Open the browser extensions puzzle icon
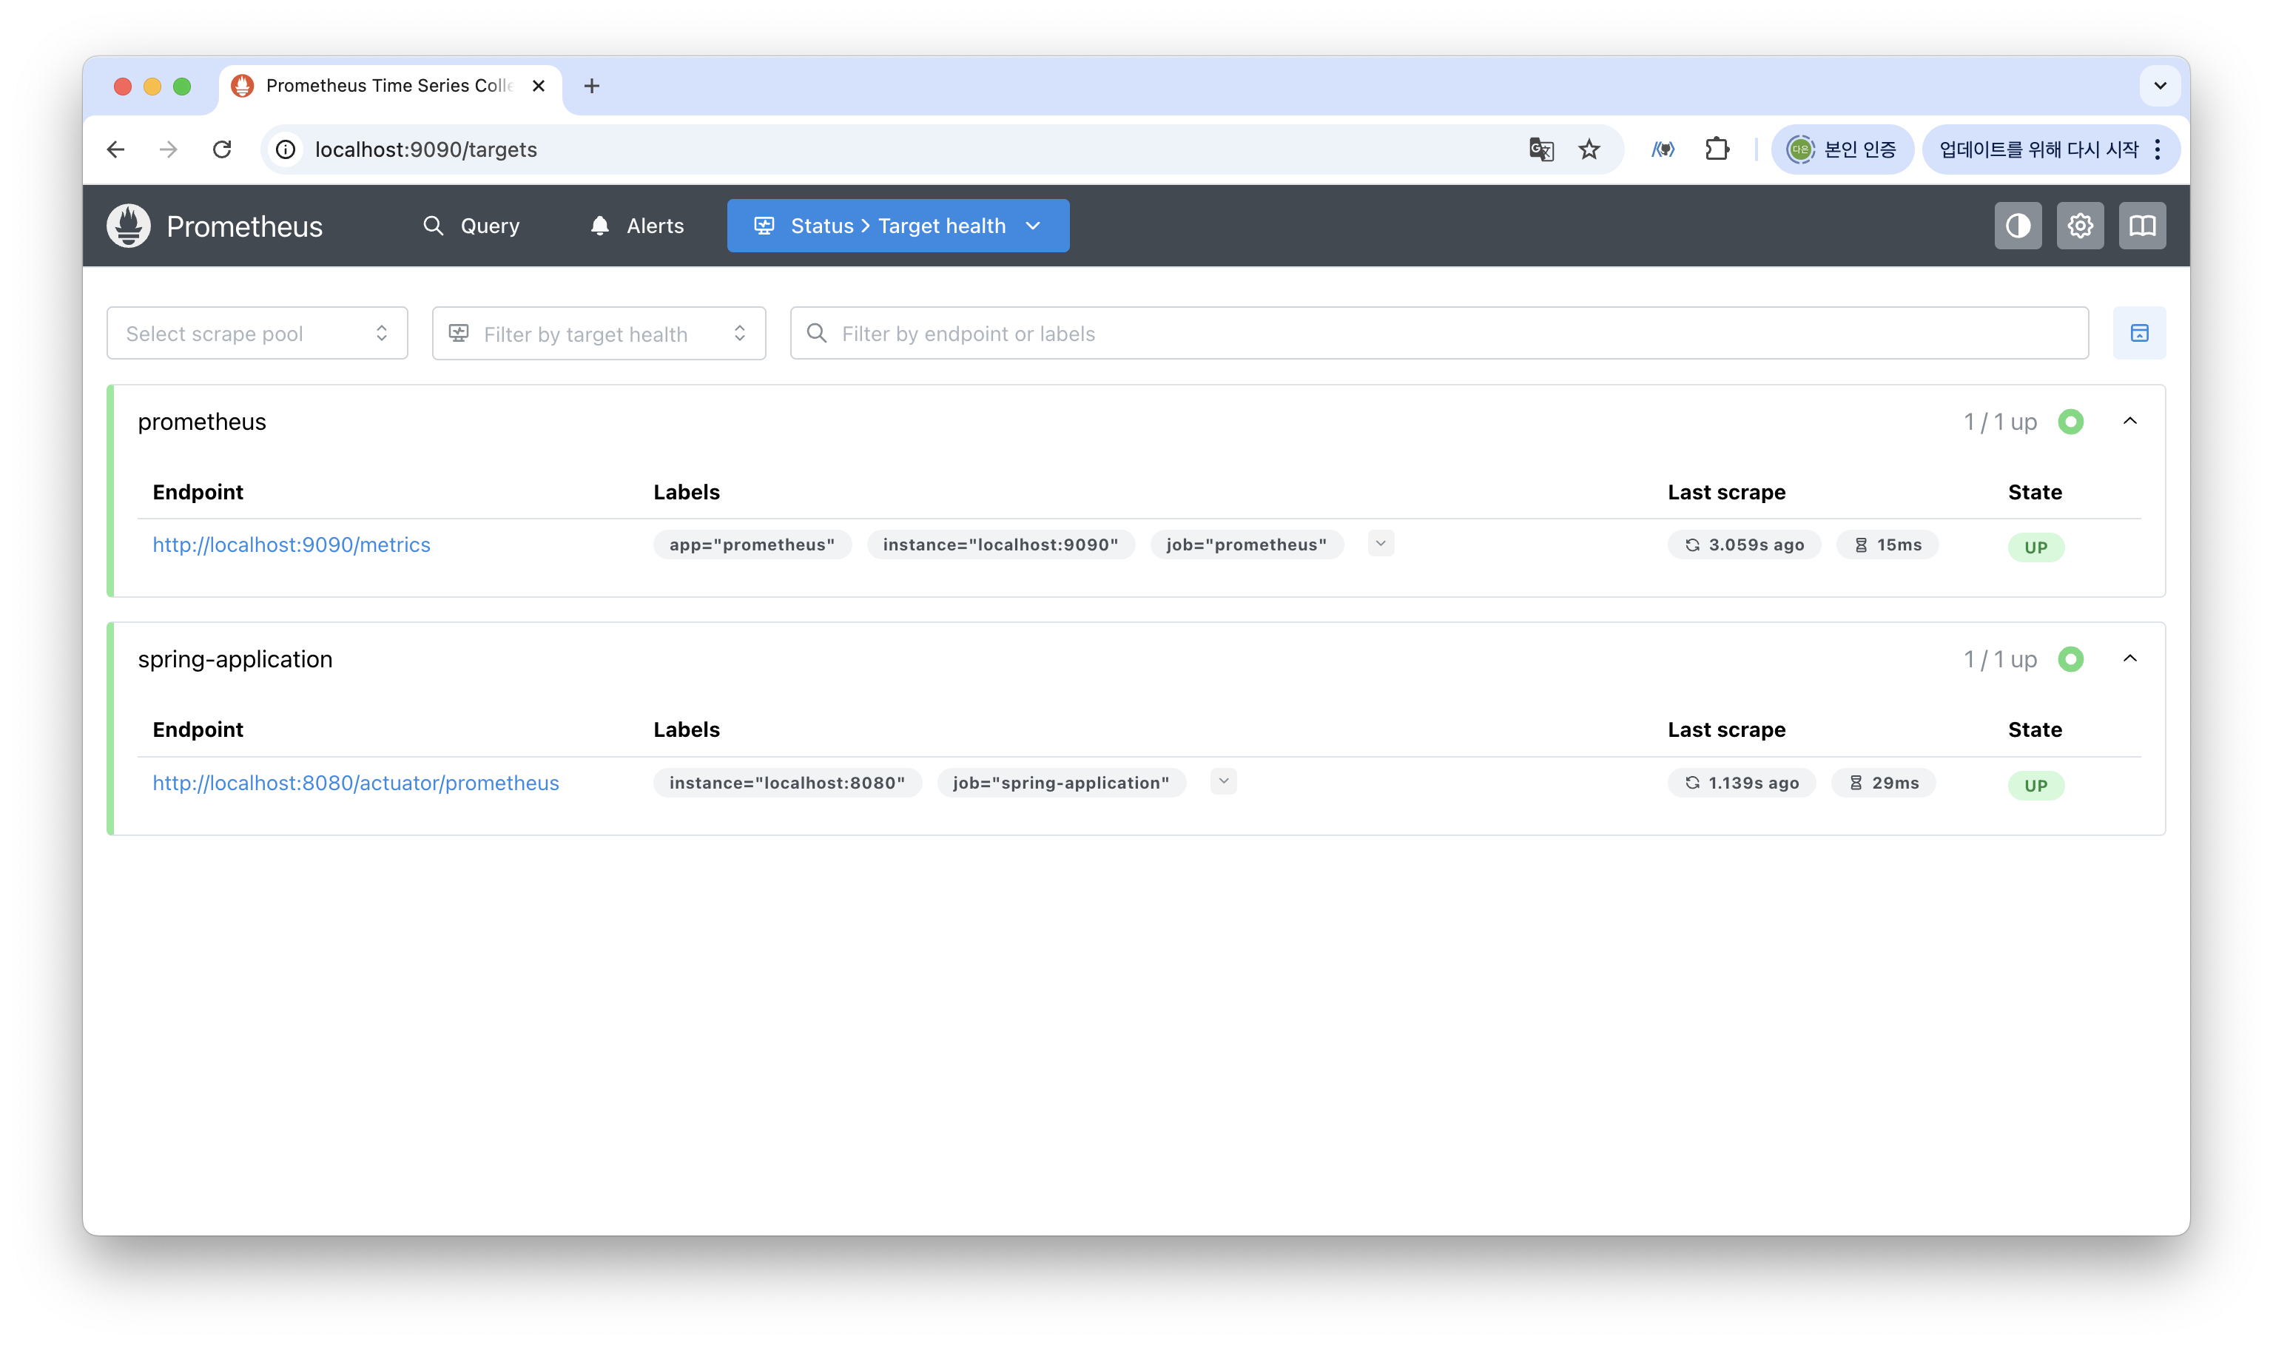Screen dimensions: 2273x1345 point(1717,149)
